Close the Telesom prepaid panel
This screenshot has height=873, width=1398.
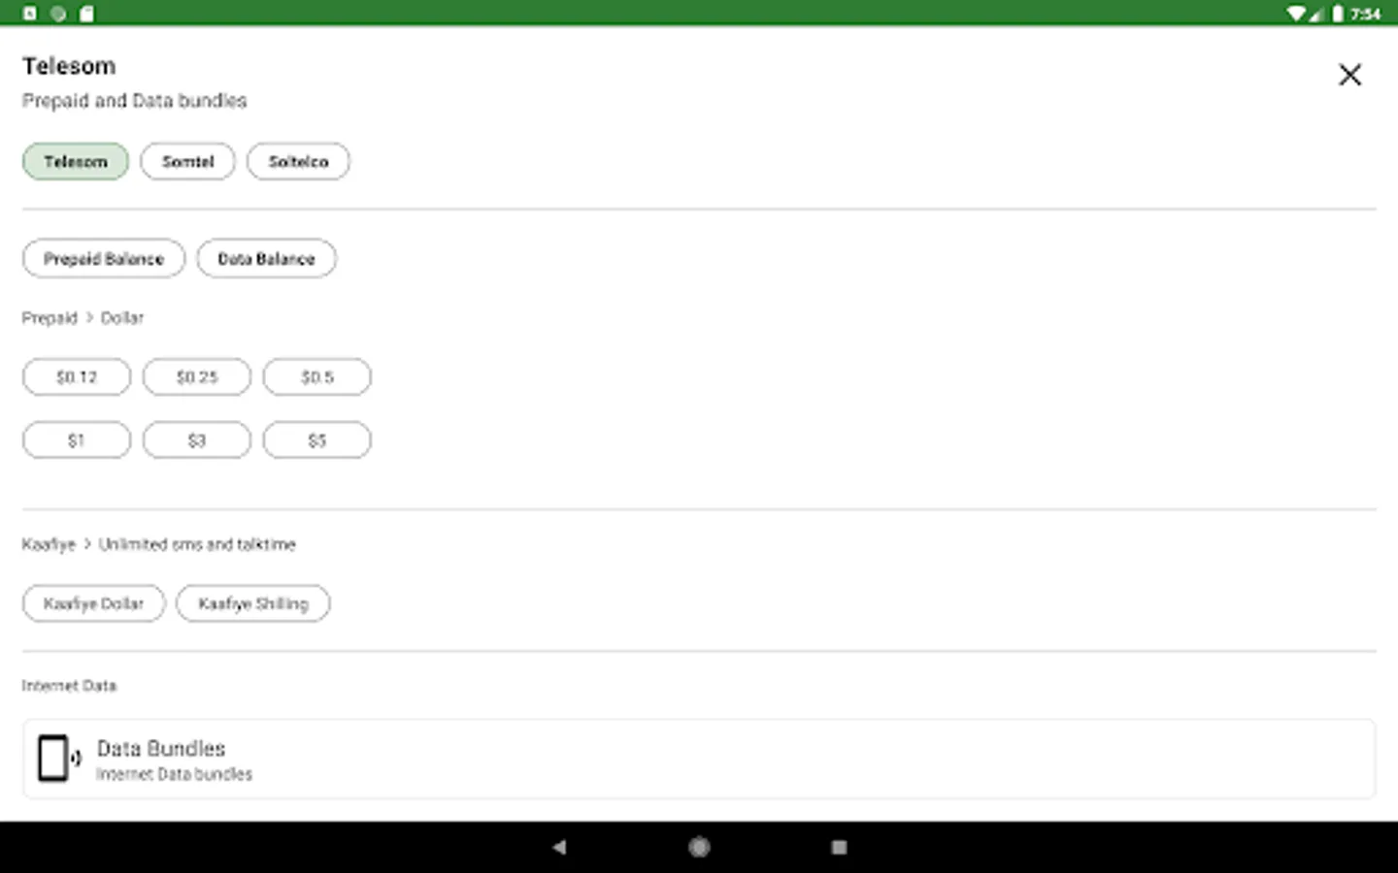[1349, 75]
